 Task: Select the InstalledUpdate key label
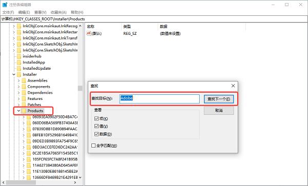(x=37, y=69)
